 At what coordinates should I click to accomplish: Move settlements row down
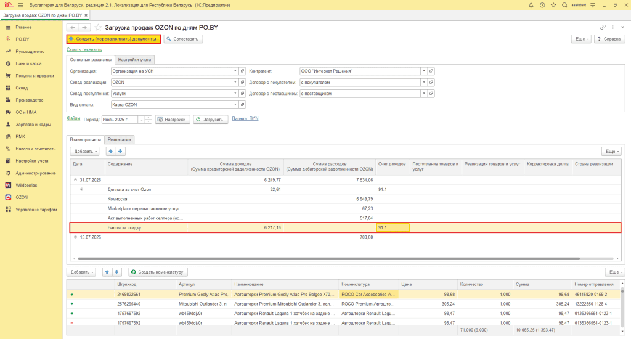pyautogui.click(x=120, y=152)
